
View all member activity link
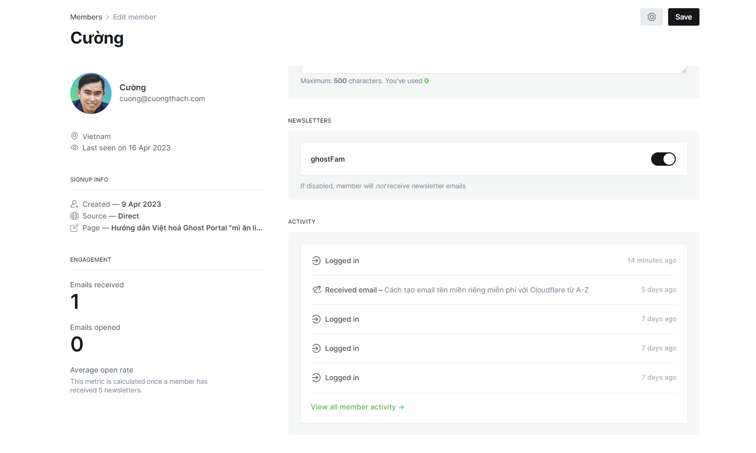358,407
